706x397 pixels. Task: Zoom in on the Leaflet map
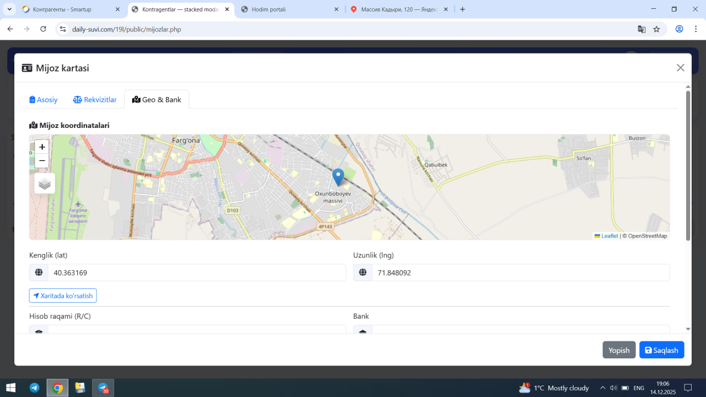(42, 147)
